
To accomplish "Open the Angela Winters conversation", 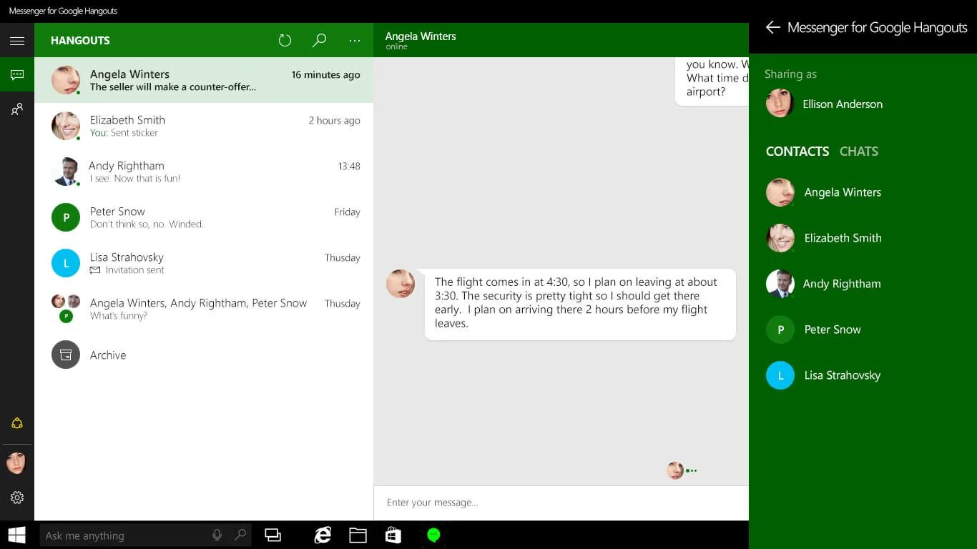I will pyautogui.click(x=204, y=80).
